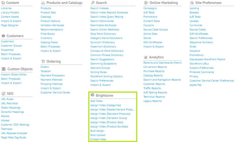Image resolution: width=239 pixels, height=142 pixels.
Task: Click the Custom Objects section icon
Action: click(3, 69)
